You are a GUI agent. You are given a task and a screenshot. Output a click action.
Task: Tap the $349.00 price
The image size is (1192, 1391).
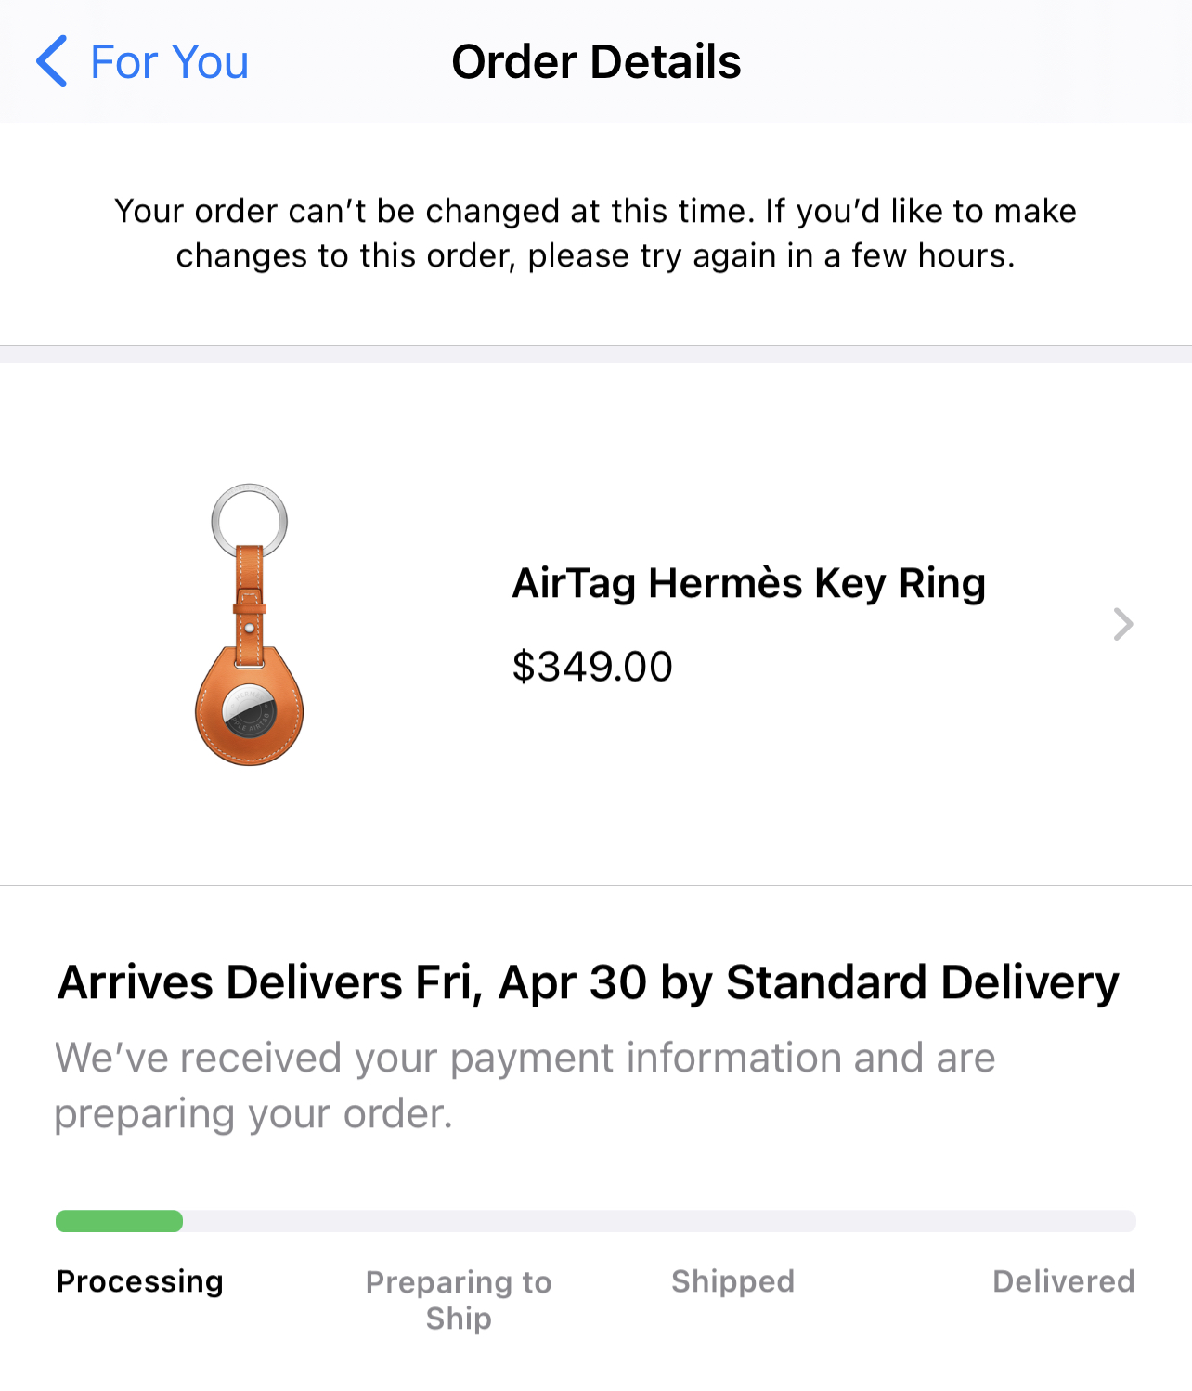(x=592, y=667)
